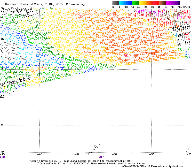
Task: Click the latitude label 50
Action: (x=2, y=9)
